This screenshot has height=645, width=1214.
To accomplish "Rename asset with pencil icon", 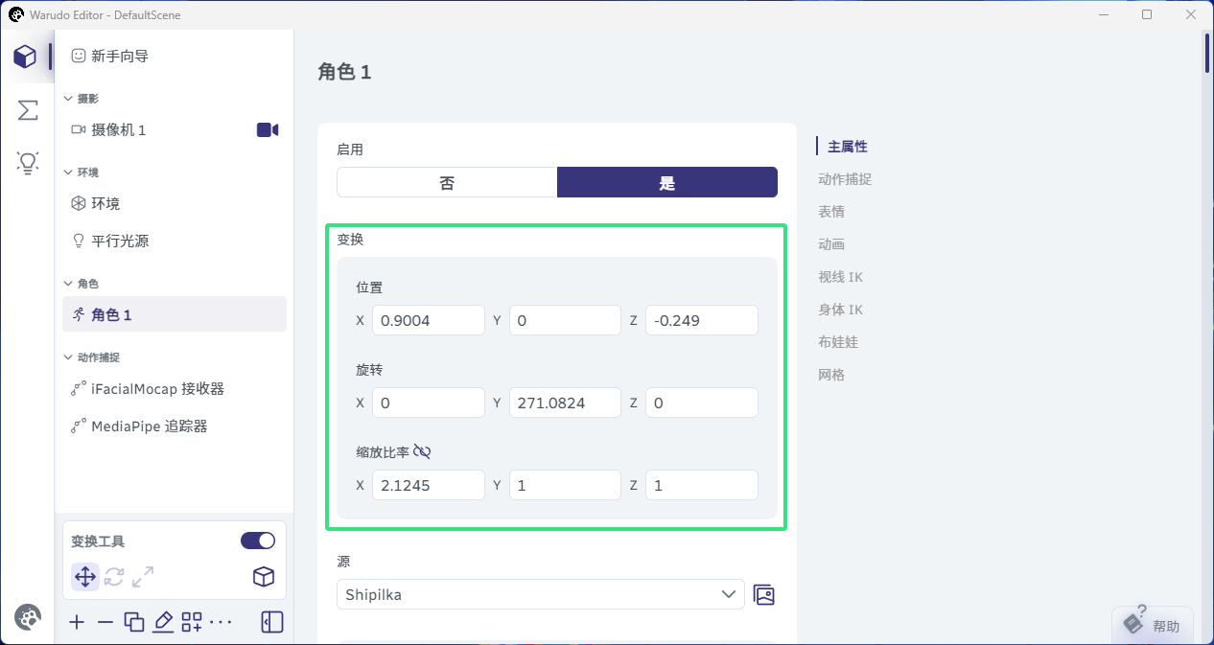I will 163,622.
